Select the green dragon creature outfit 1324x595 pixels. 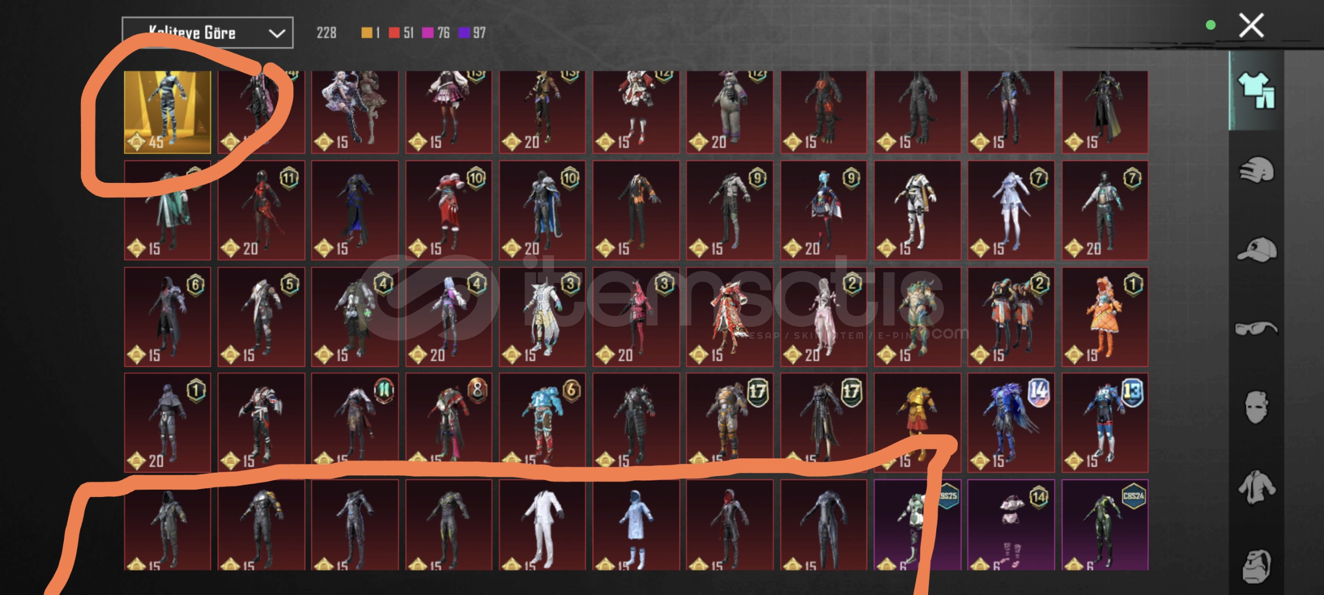(917, 317)
